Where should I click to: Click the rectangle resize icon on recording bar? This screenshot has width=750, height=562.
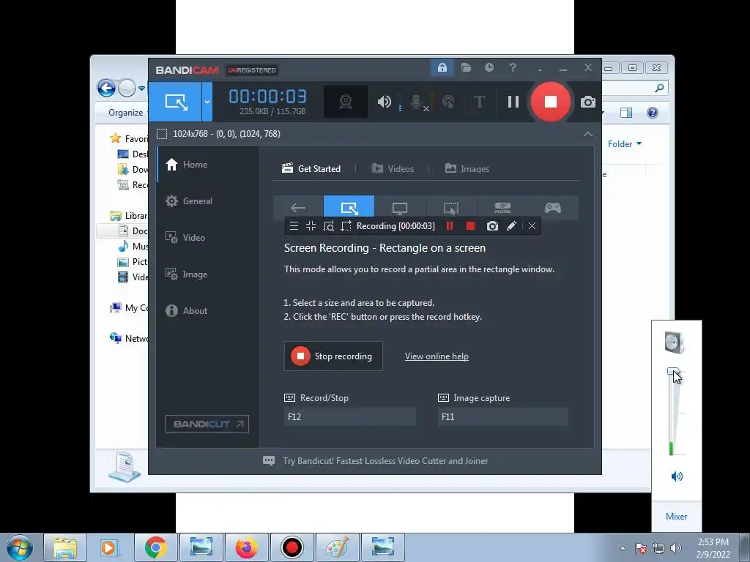(346, 226)
